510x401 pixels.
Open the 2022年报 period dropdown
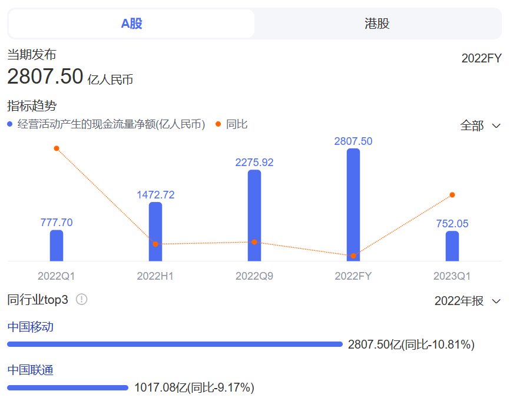coord(468,301)
